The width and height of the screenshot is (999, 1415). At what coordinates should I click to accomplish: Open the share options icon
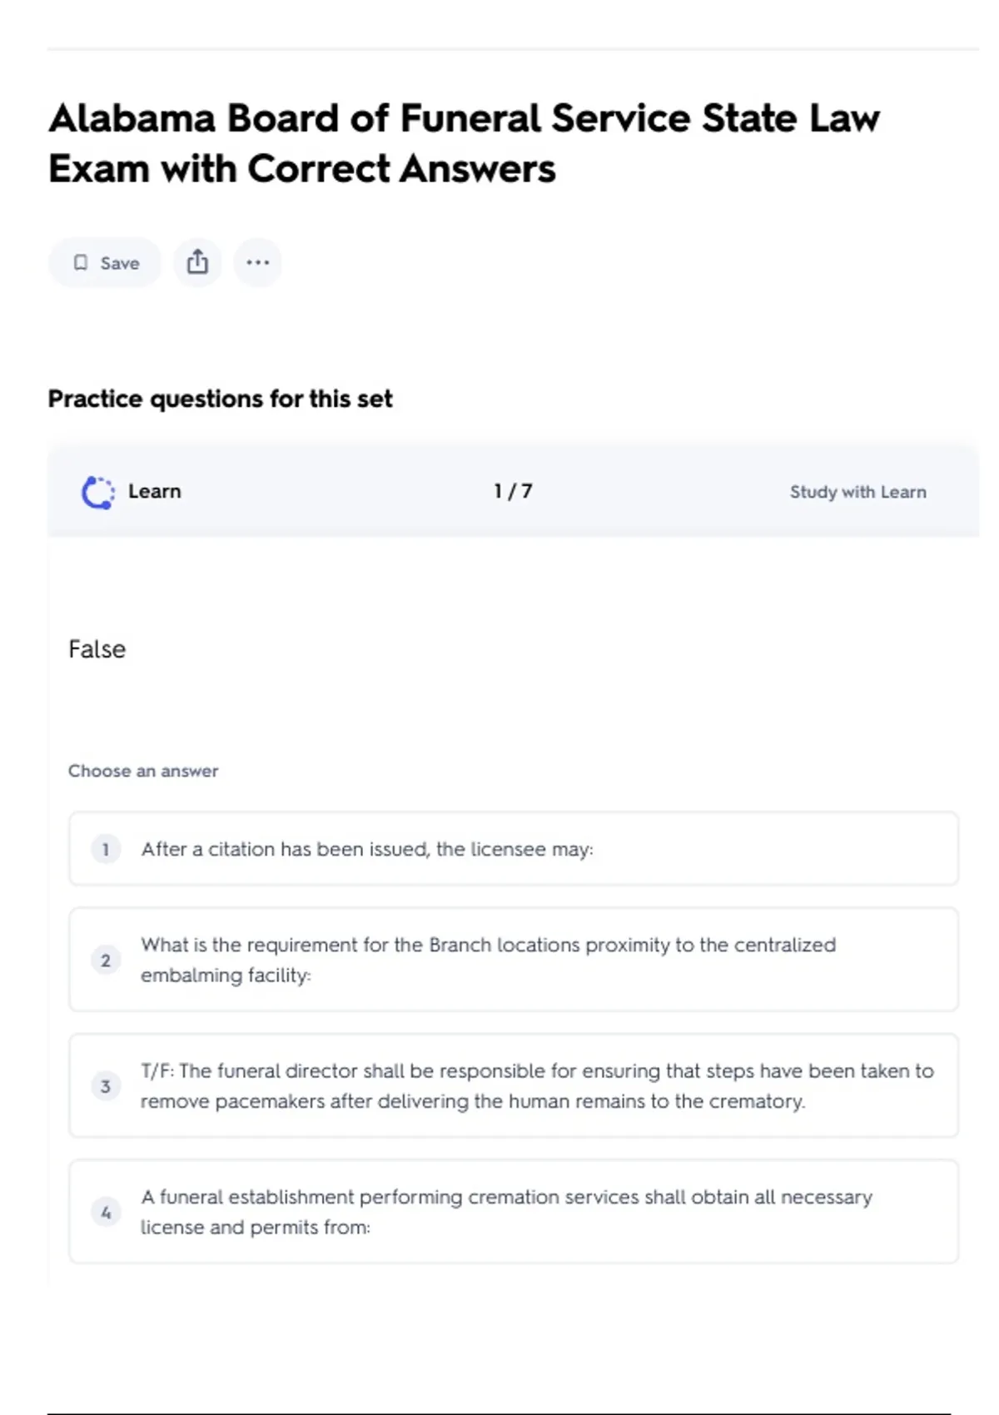click(x=197, y=262)
